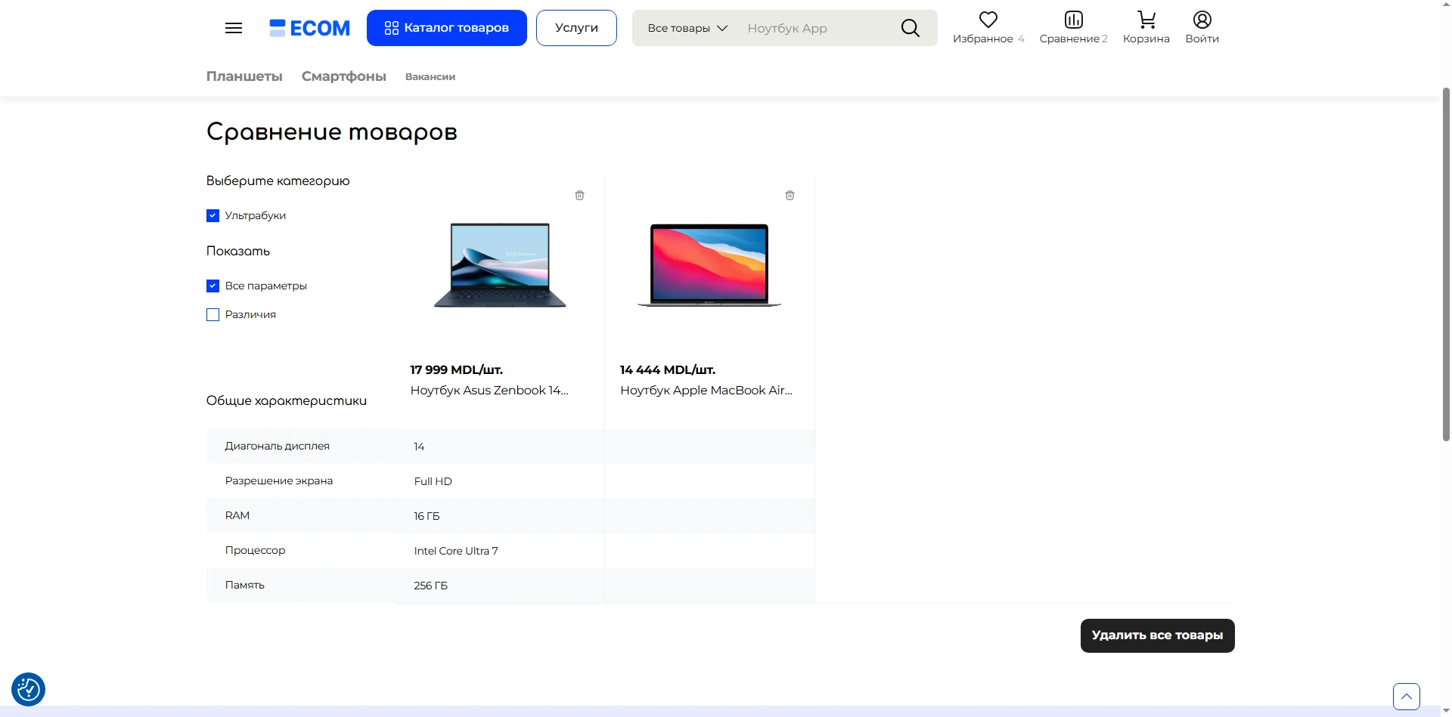This screenshot has width=1452, height=717.
Task: Uncheck the Ультрабуки category checkbox
Action: pos(213,215)
